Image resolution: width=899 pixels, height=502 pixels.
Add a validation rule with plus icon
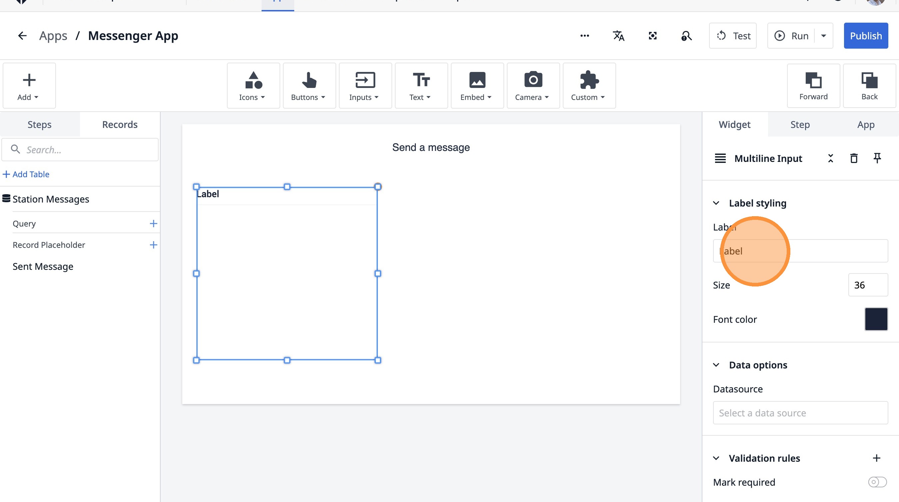876,458
